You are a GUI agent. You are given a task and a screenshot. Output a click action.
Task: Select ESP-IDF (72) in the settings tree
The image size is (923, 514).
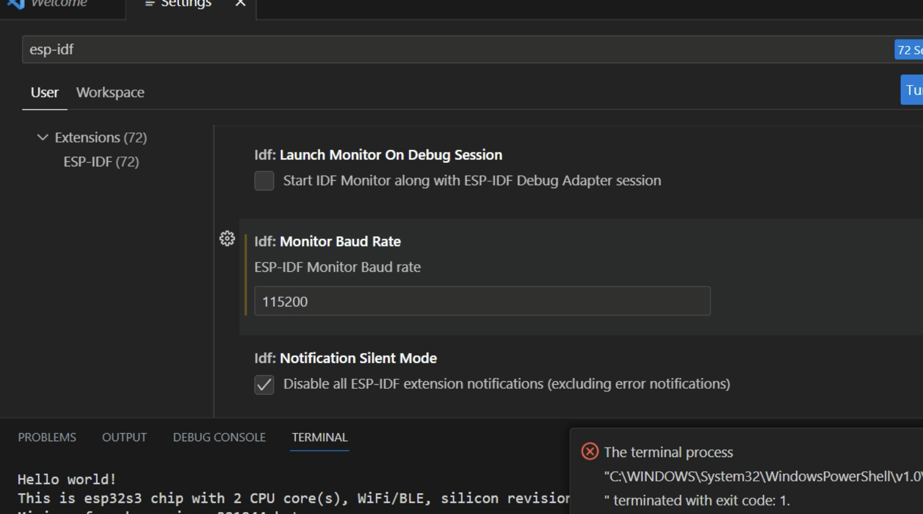click(x=101, y=162)
